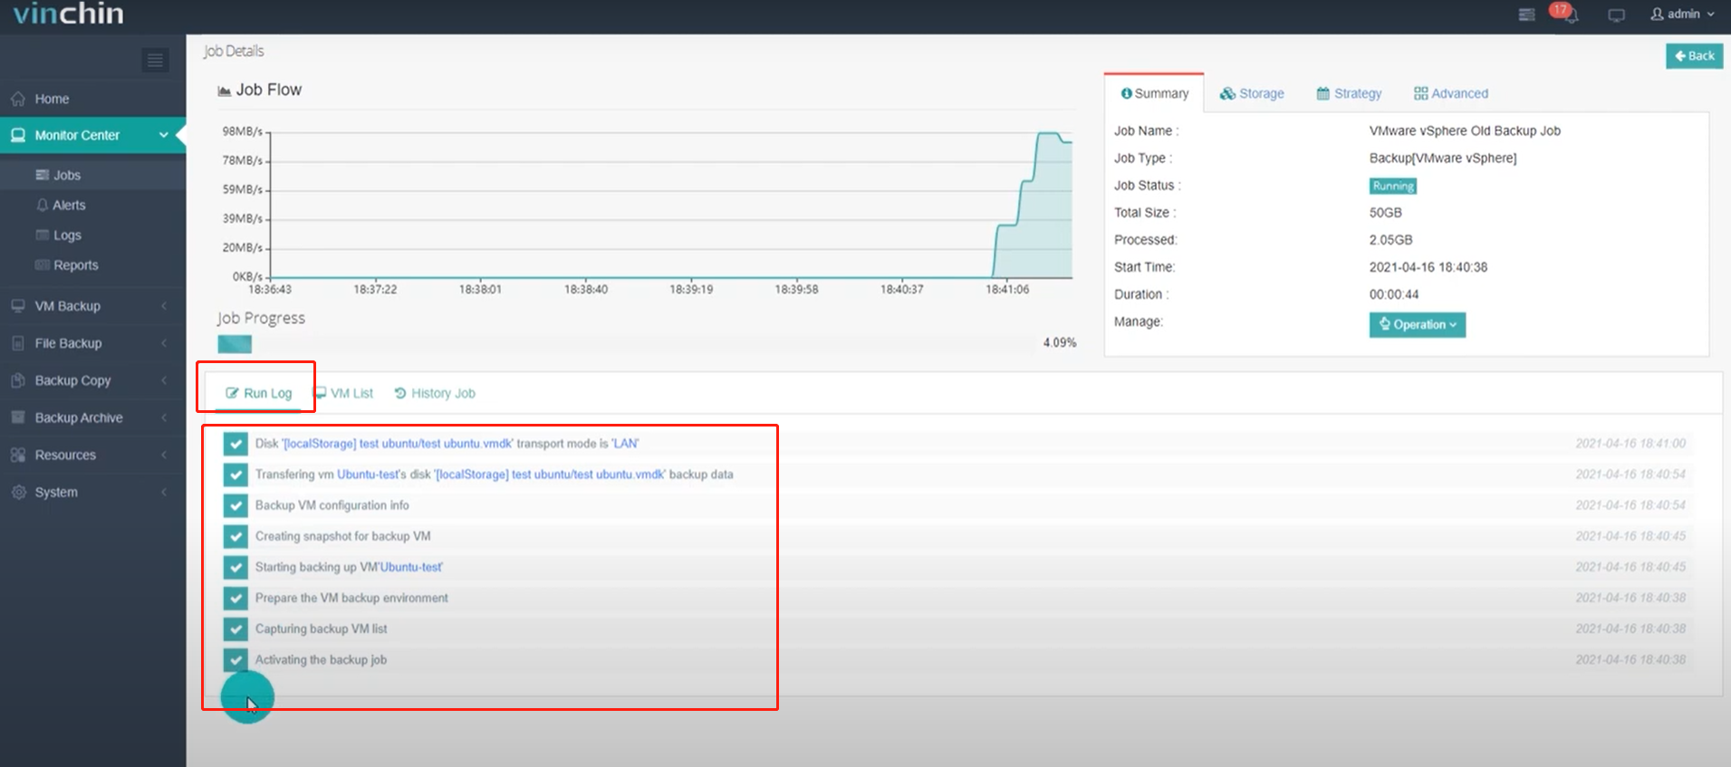Click the Job Flow chart icon

pyautogui.click(x=224, y=91)
